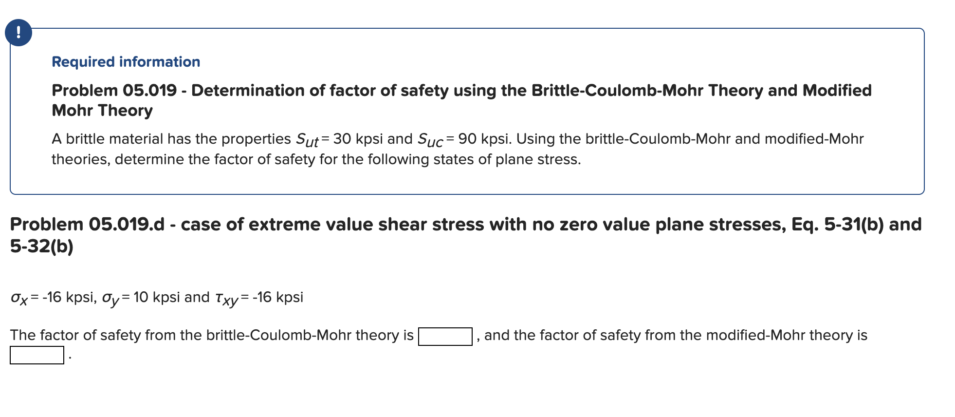Screen dimensions: 955x417
Task: Select the 'Required information' blue heading
Action: pyautogui.click(x=126, y=61)
